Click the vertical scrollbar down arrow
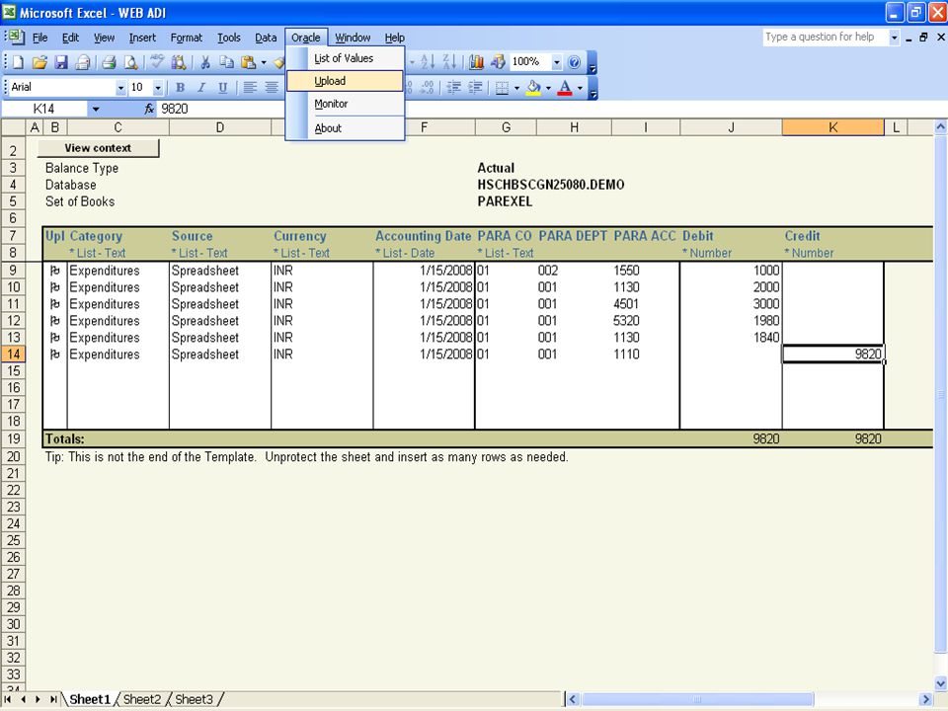Image resolution: width=948 pixels, height=711 pixels. tap(940, 683)
